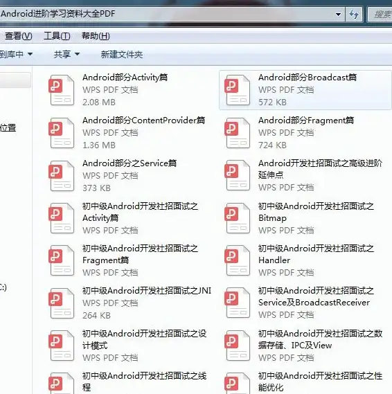The width and height of the screenshot is (392, 394).
Task: Click the 373 KB size label
Action: click(96, 188)
